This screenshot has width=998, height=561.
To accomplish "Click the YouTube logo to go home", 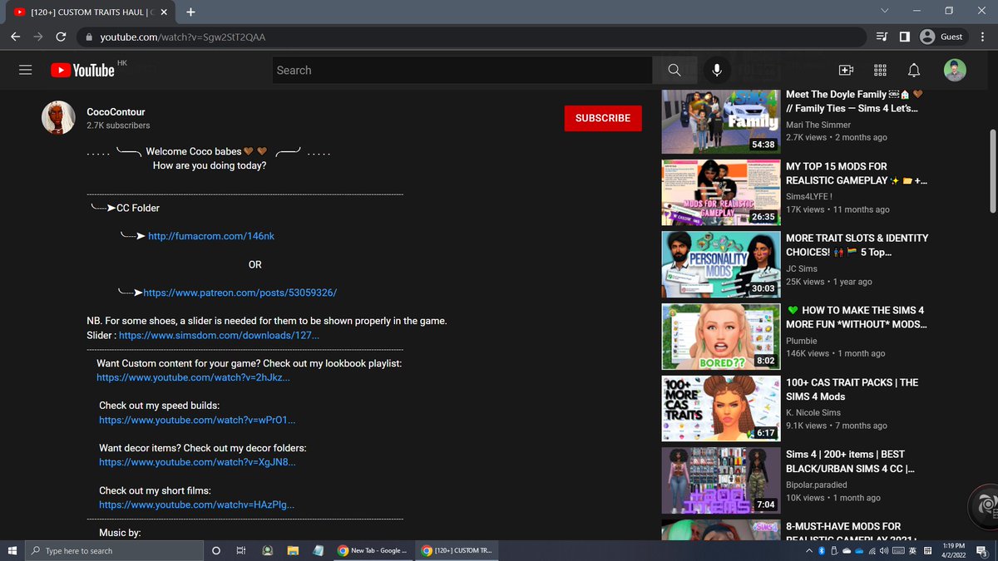I will coord(82,71).
